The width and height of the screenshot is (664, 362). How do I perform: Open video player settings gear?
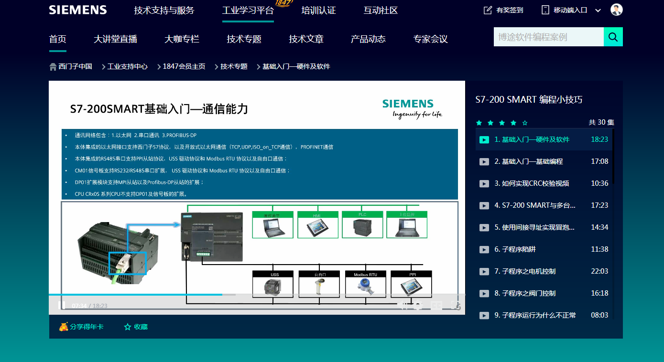pyautogui.click(x=418, y=306)
